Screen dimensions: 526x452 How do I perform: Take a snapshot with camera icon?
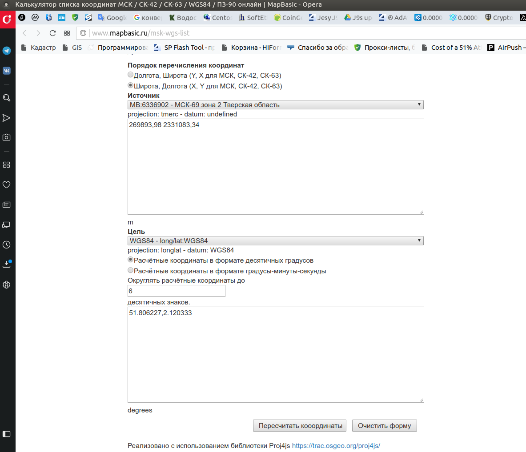coord(7,137)
